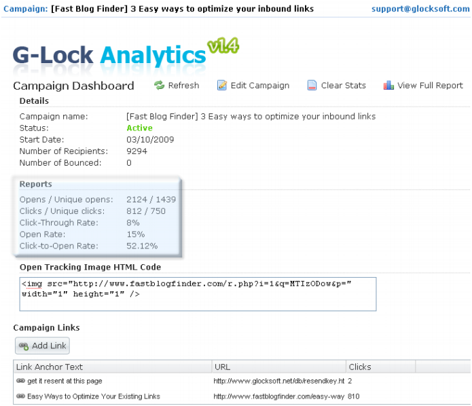Click inside the tracking image HTML code box
Screen dimensions: 472x406
198,294
